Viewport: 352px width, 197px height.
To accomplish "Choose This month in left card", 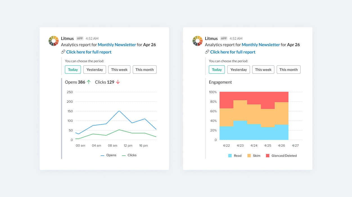I will 145,70.
